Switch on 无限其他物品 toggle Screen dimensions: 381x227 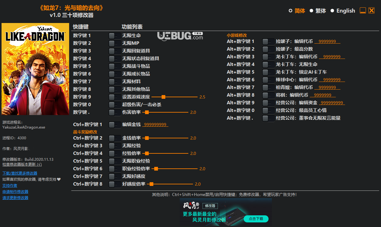(x=115, y=89)
